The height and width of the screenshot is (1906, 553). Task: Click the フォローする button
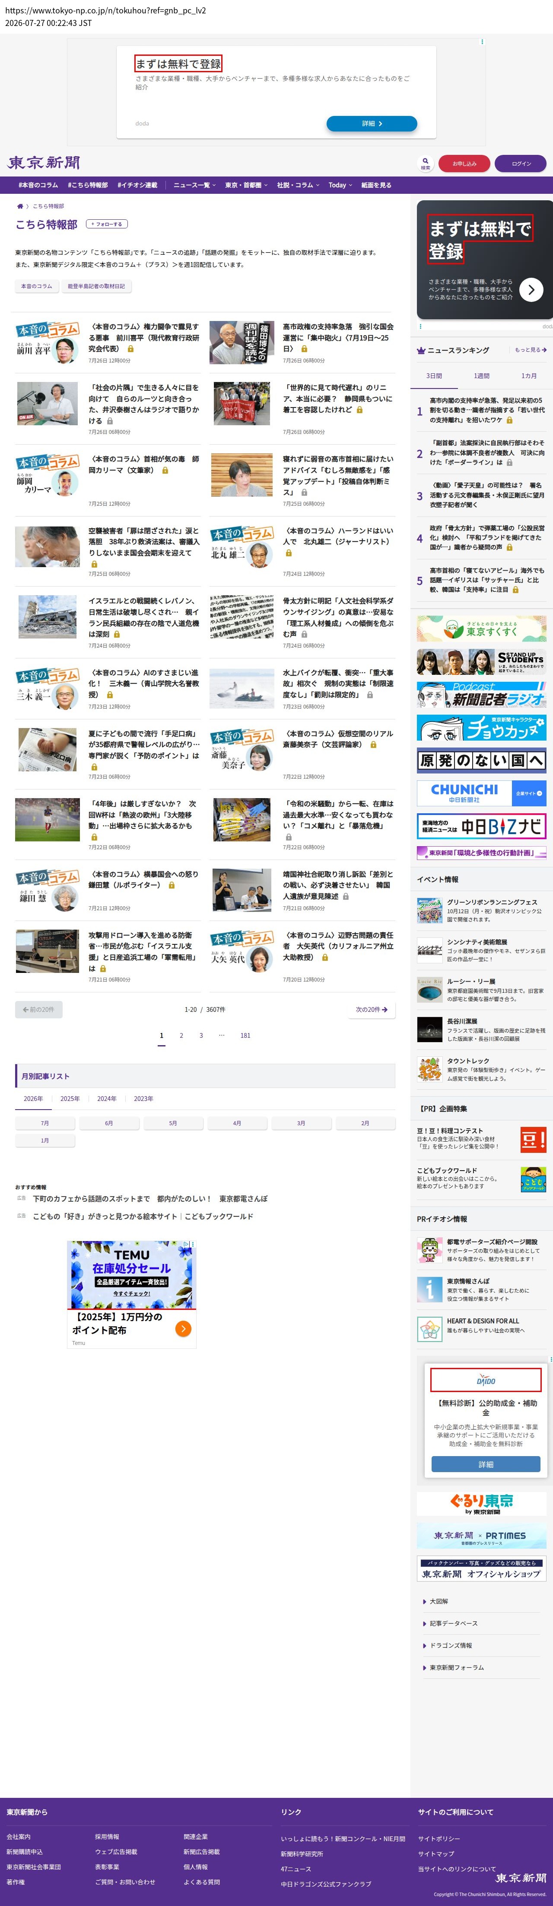click(107, 224)
